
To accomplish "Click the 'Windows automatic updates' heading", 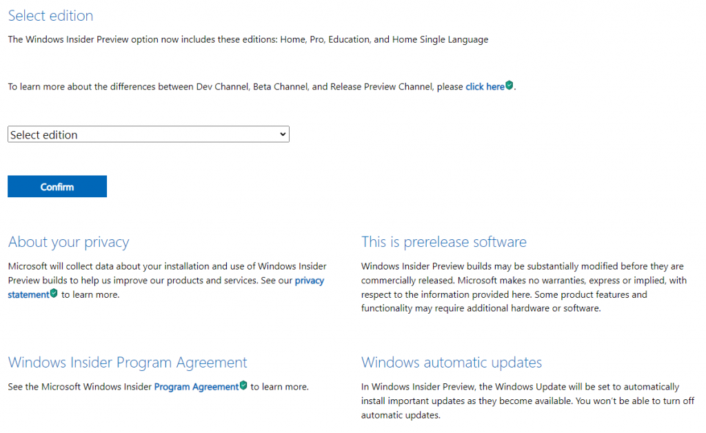I will tap(452, 363).
